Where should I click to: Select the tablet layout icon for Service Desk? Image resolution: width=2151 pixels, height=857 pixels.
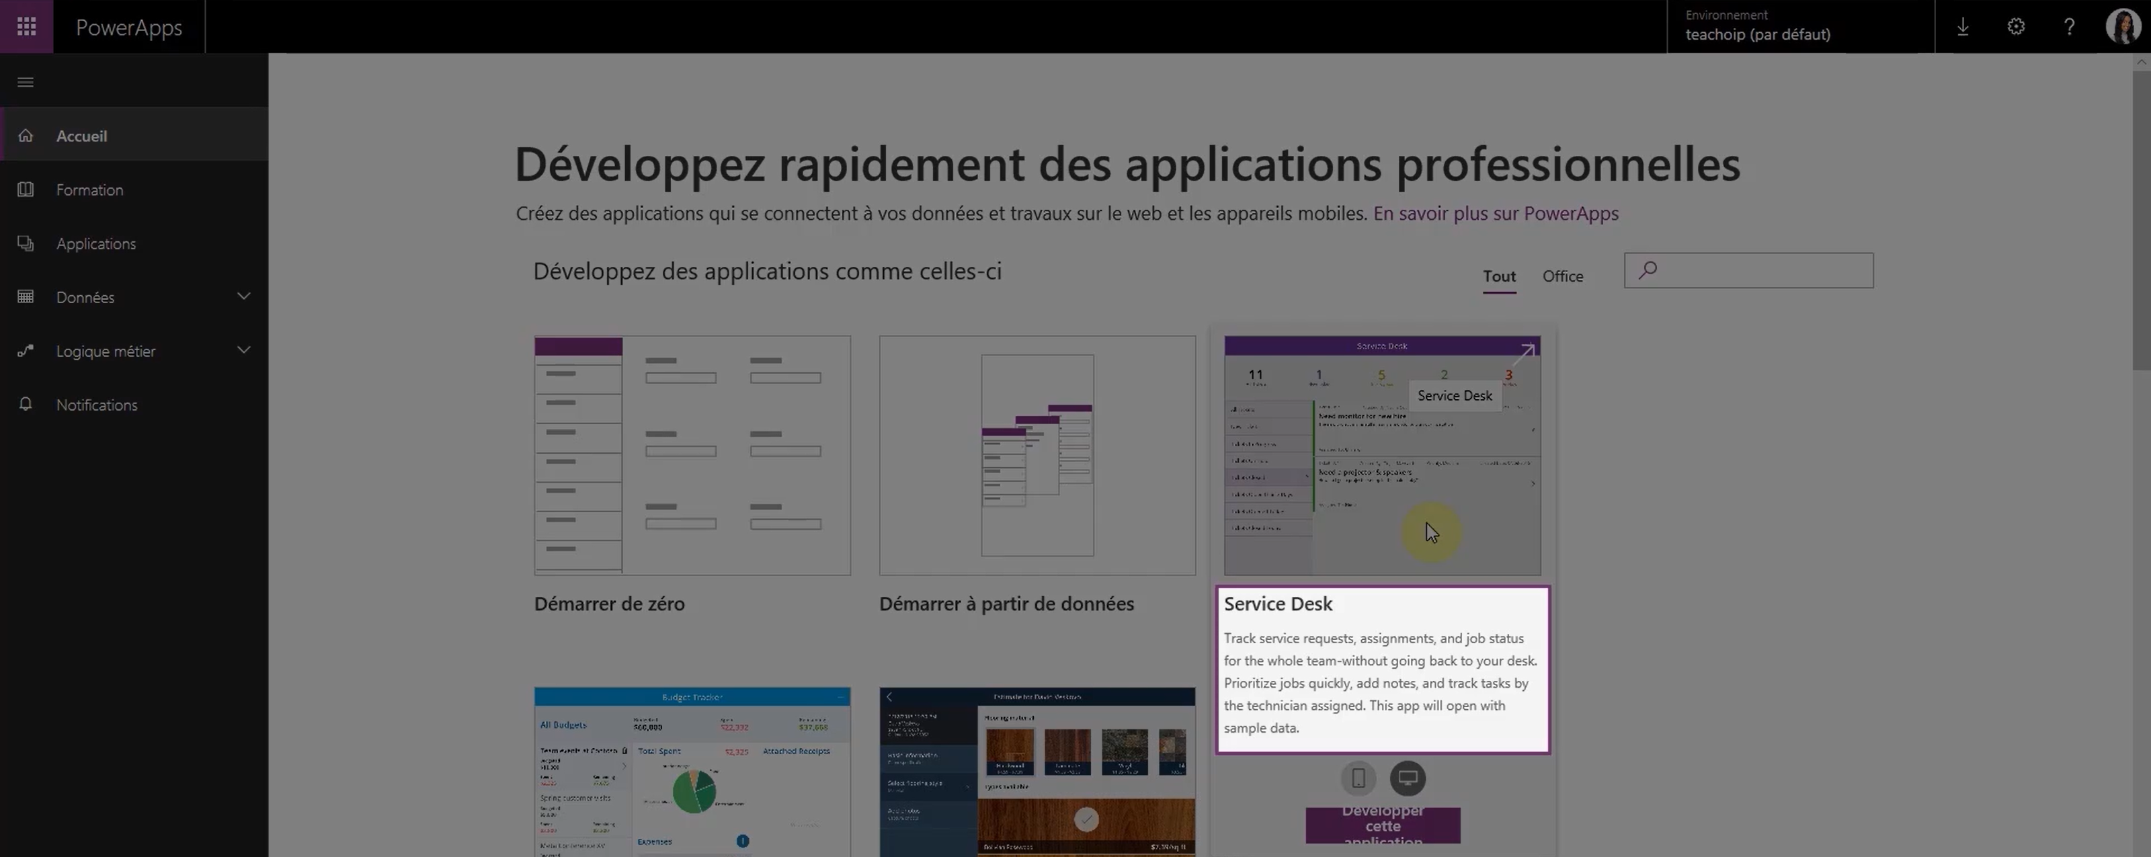1407,778
